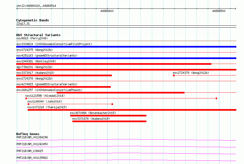Open variant esv1949381 (Bentley2008)
The image size is (244, 164).
(x=36, y=61)
